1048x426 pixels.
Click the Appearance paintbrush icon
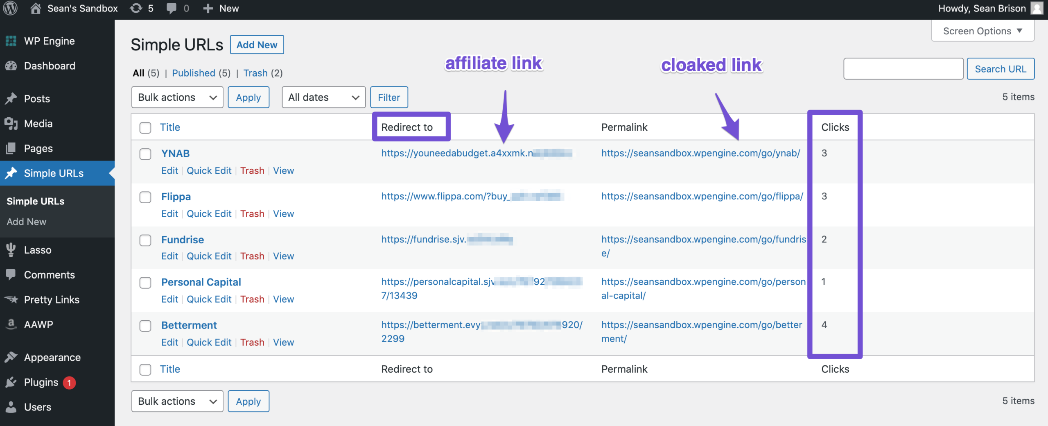[x=11, y=357]
